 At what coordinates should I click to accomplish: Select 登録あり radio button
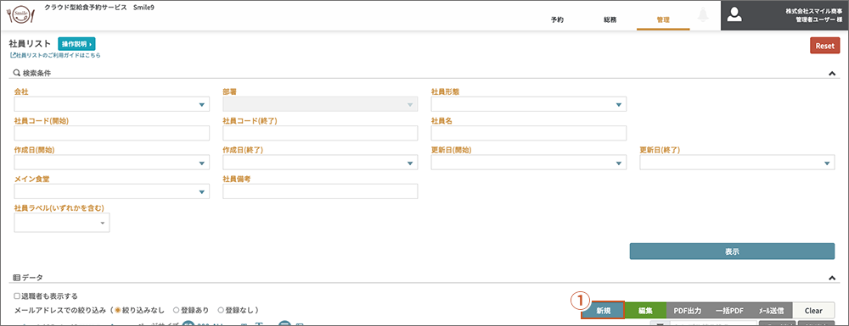pos(176,311)
